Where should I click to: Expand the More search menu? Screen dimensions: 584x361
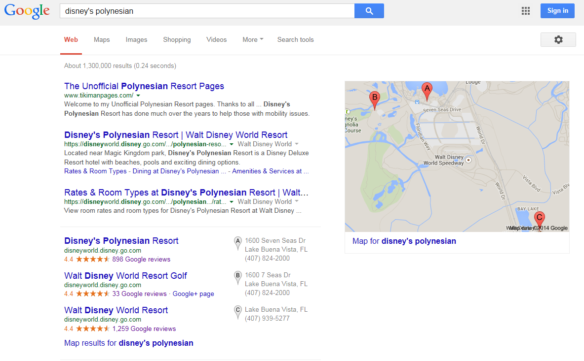(253, 40)
